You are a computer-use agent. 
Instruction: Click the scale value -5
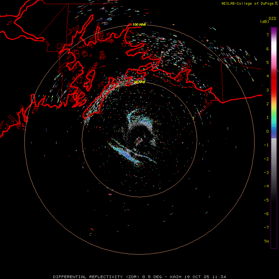tap(266, 200)
